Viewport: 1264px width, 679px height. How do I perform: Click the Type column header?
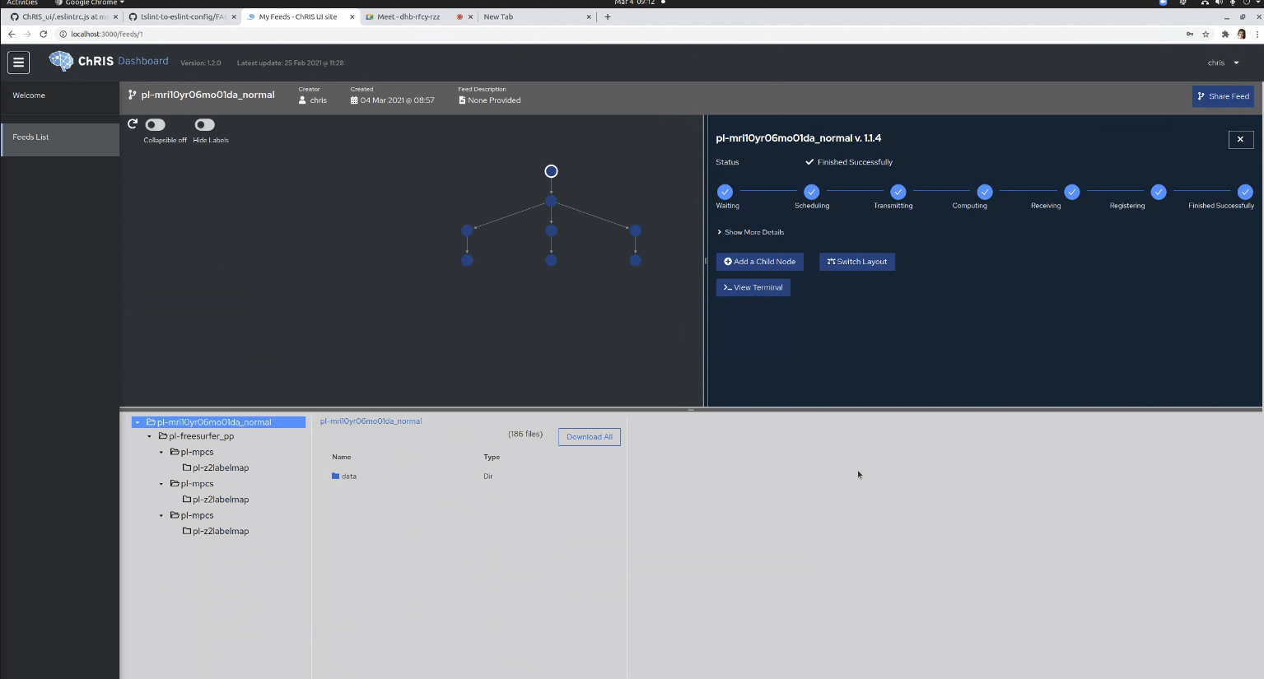click(492, 457)
